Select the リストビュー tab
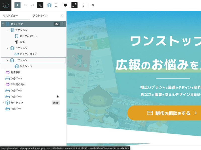 tap(11, 15)
